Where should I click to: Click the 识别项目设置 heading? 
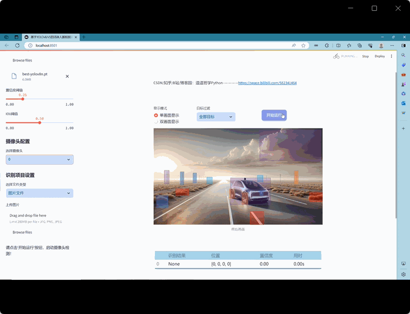pos(20,175)
